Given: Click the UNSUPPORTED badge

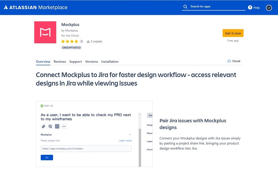Looking at the screenshot, I should pos(71,47).
